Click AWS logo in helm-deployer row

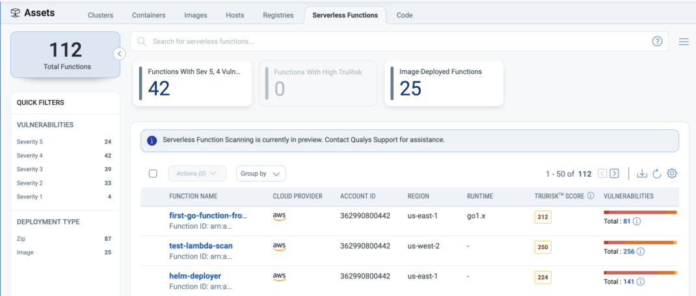(279, 276)
